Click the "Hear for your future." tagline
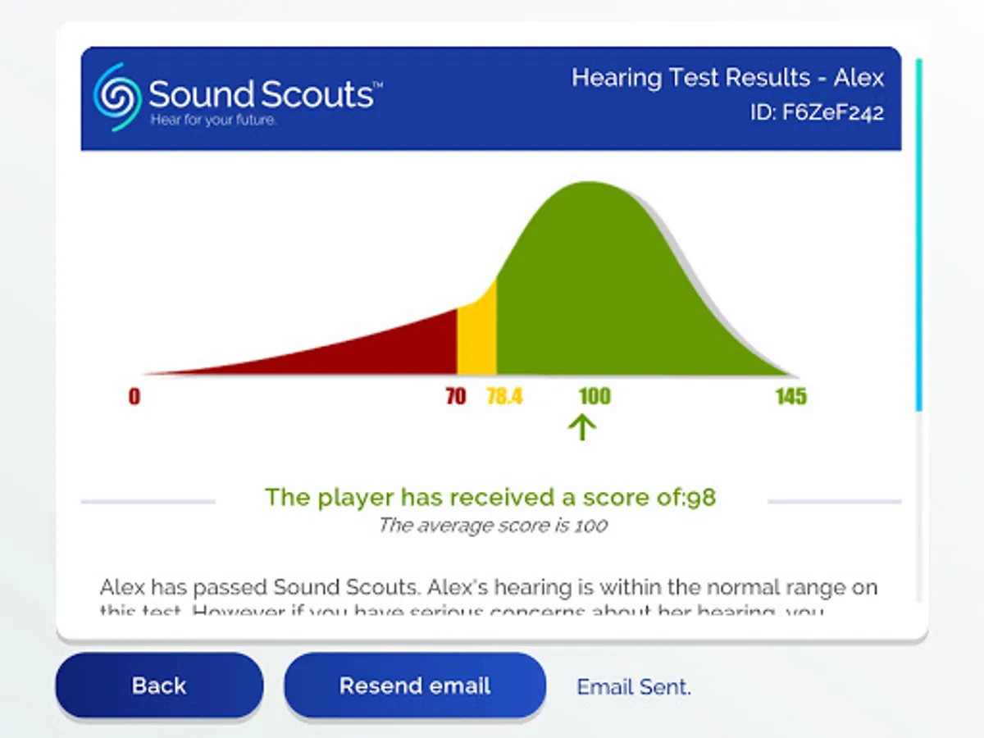This screenshot has width=984, height=738. coord(213,121)
